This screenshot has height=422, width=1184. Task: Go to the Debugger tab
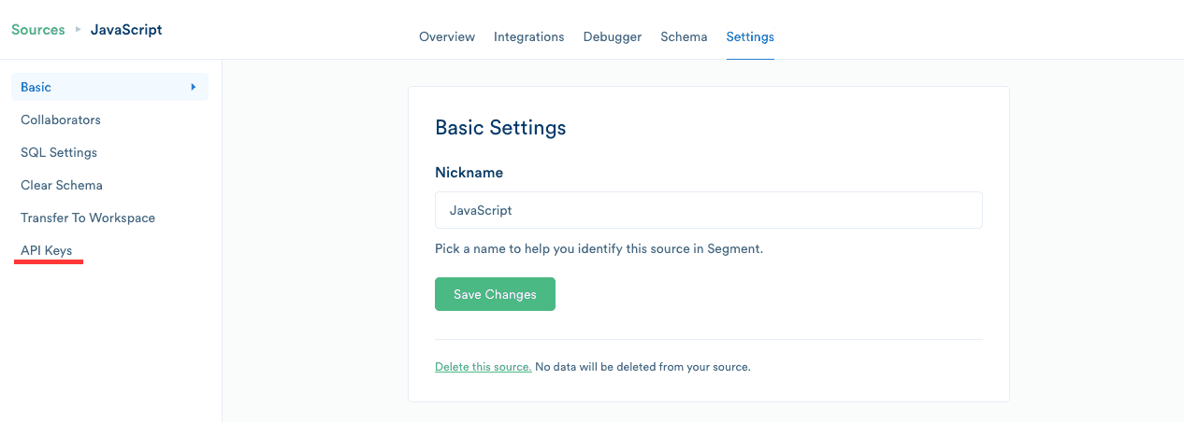[612, 37]
